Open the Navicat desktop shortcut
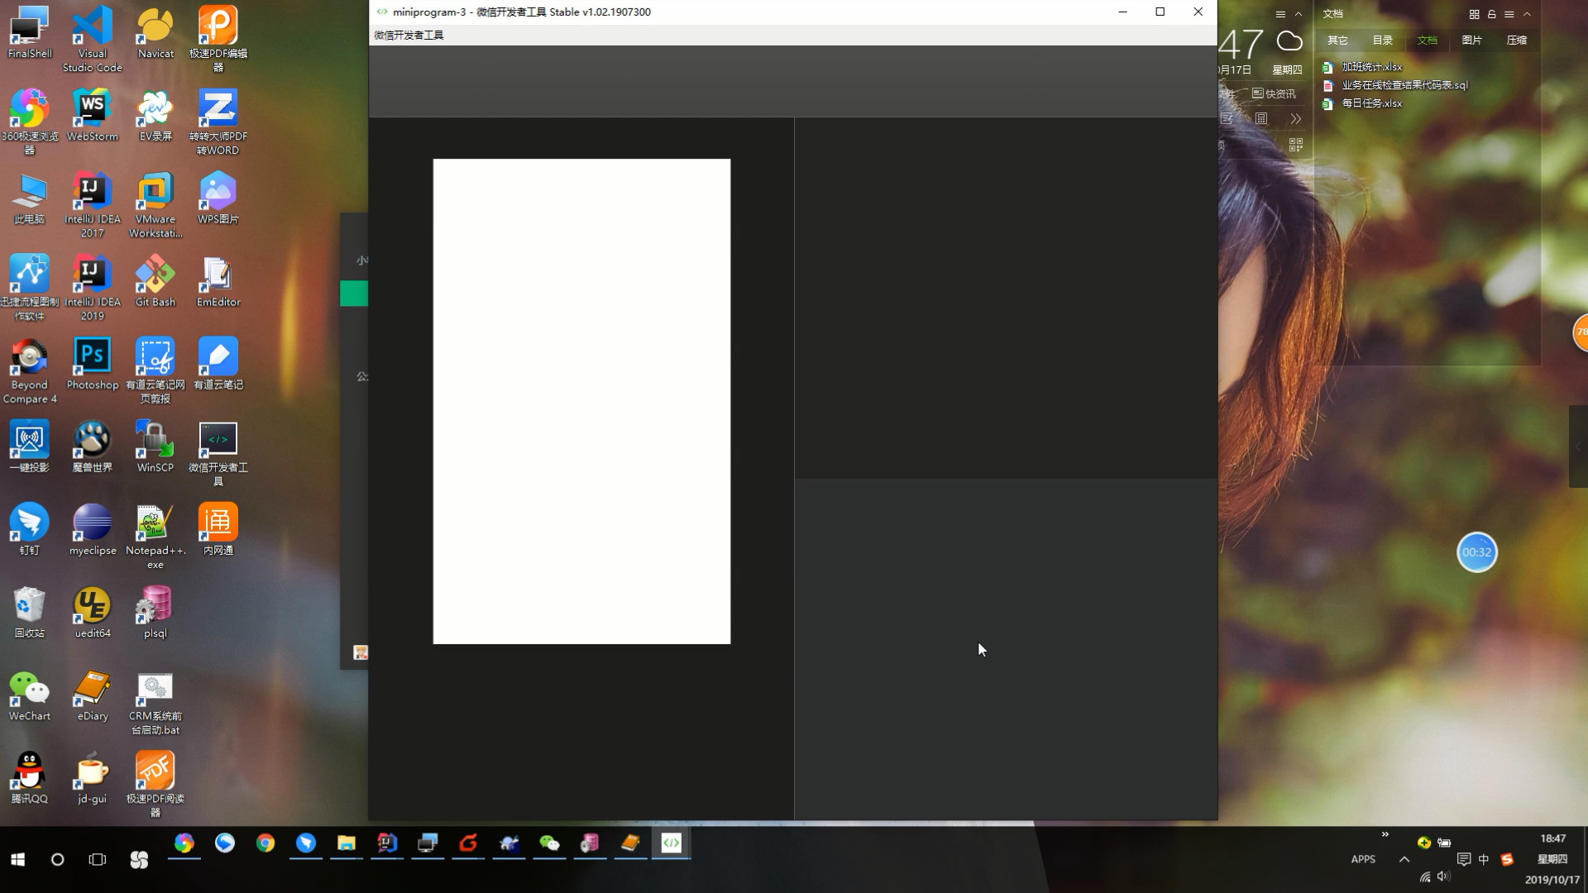 [x=155, y=26]
